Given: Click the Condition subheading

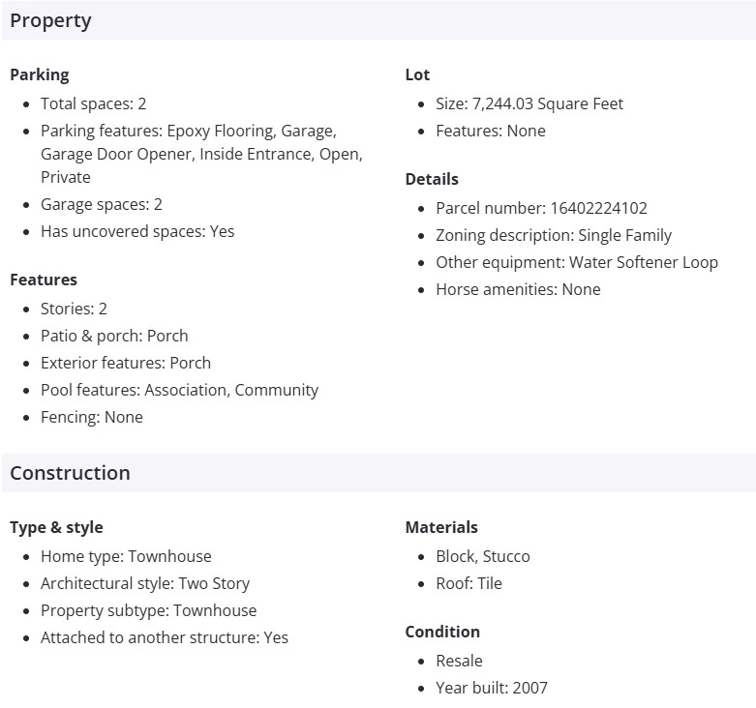Looking at the screenshot, I should click(442, 632).
